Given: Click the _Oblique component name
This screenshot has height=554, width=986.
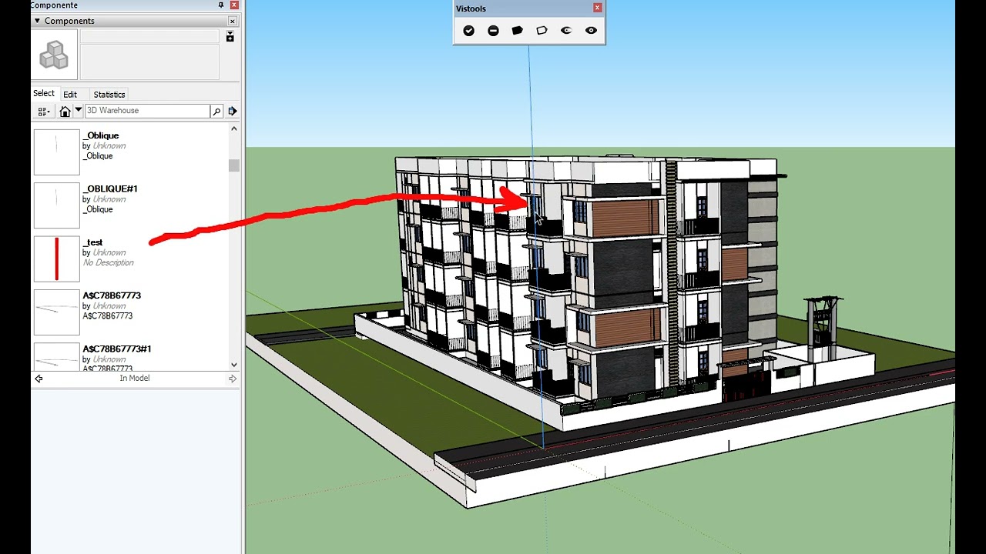Looking at the screenshot, I should click(101, 135).
